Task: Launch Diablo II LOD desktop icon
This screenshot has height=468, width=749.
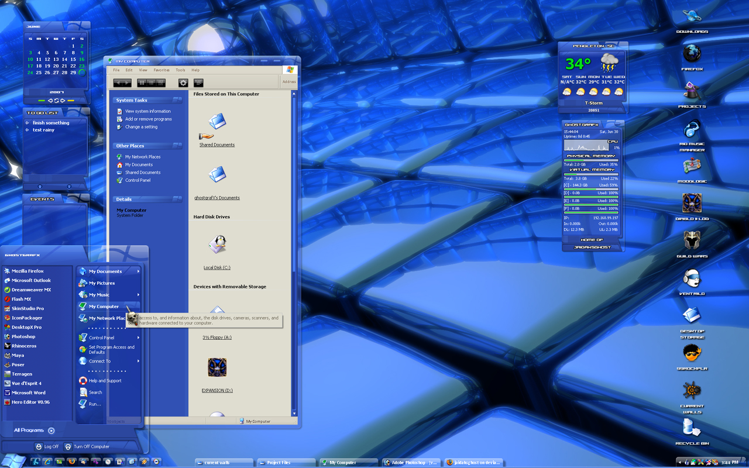Action: click(x=692, y=204)
